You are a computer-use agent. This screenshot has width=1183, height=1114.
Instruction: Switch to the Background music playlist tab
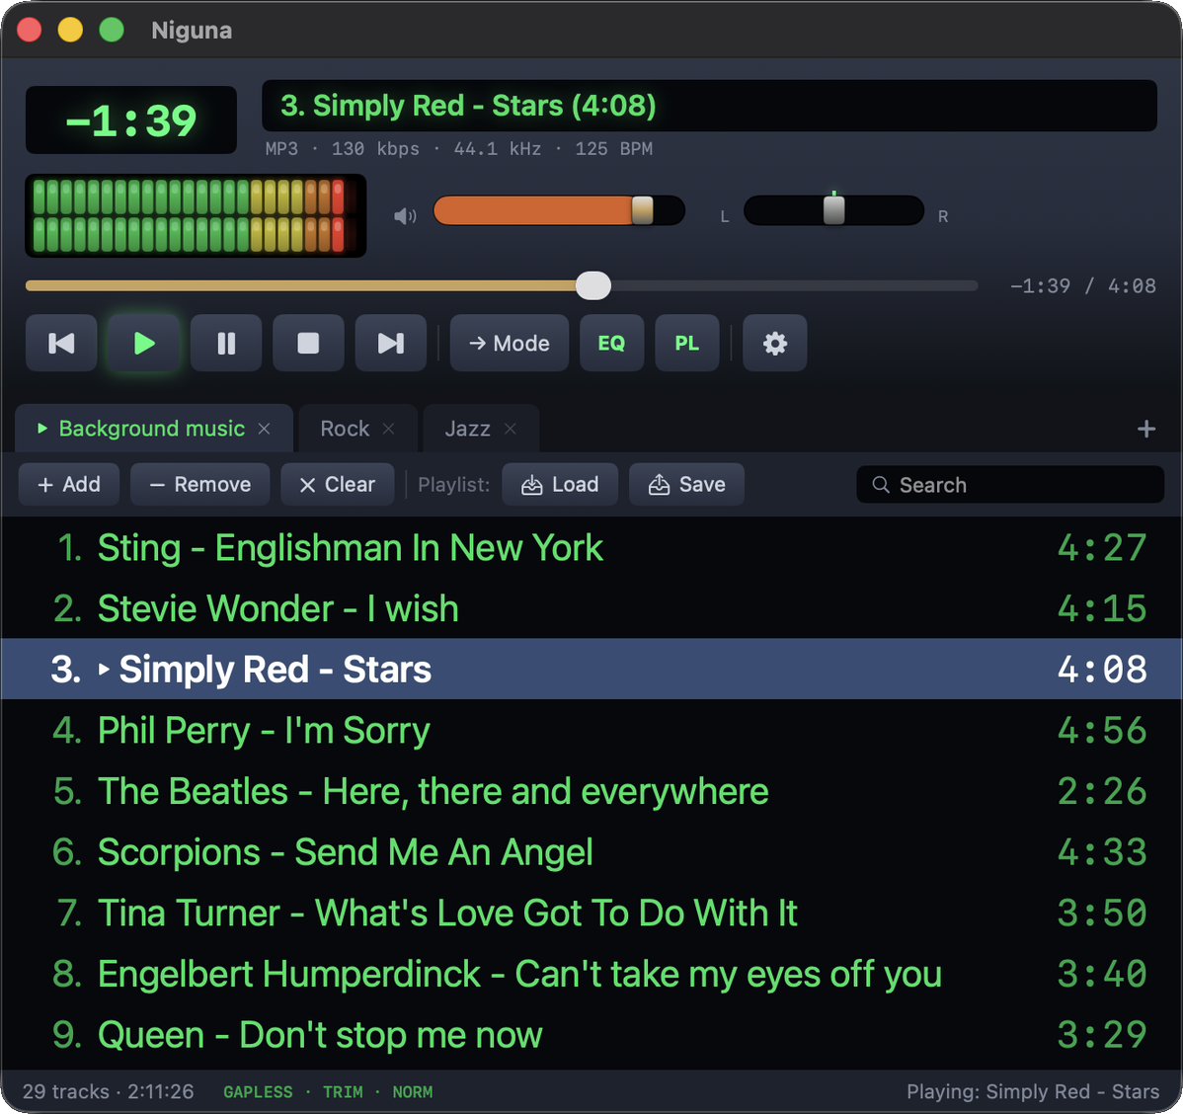click(152, 429)
